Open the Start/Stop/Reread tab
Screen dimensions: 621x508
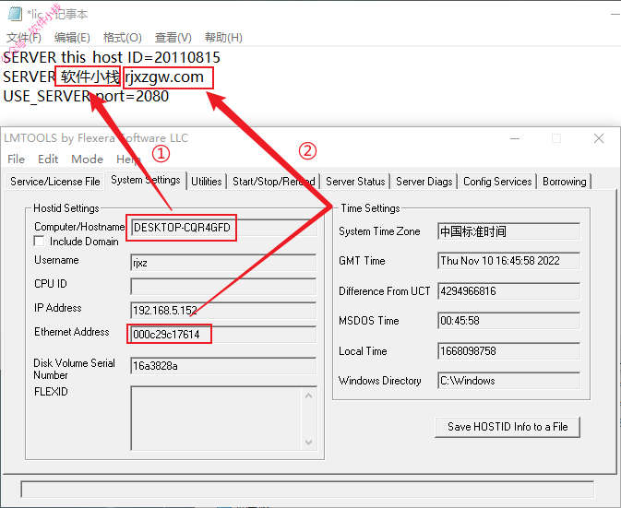pyautogui.click(x=274, y=182)
